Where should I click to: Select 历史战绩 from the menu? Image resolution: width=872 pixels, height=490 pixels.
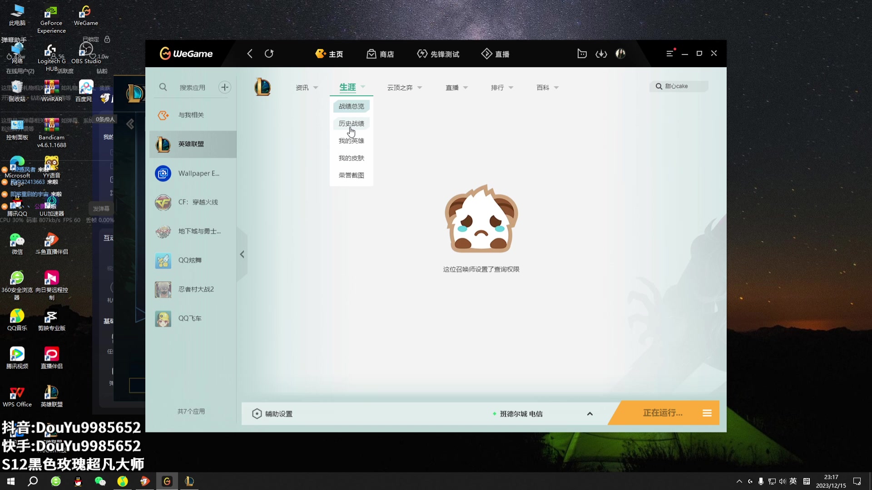coord(352,123)
